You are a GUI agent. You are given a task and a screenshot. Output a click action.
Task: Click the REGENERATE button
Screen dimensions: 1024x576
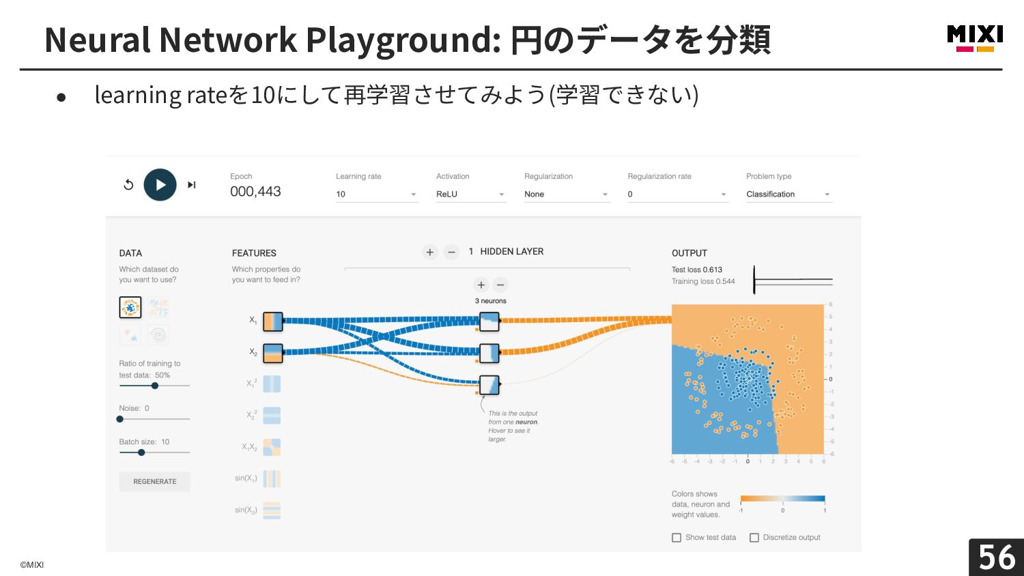coord(155,482)
